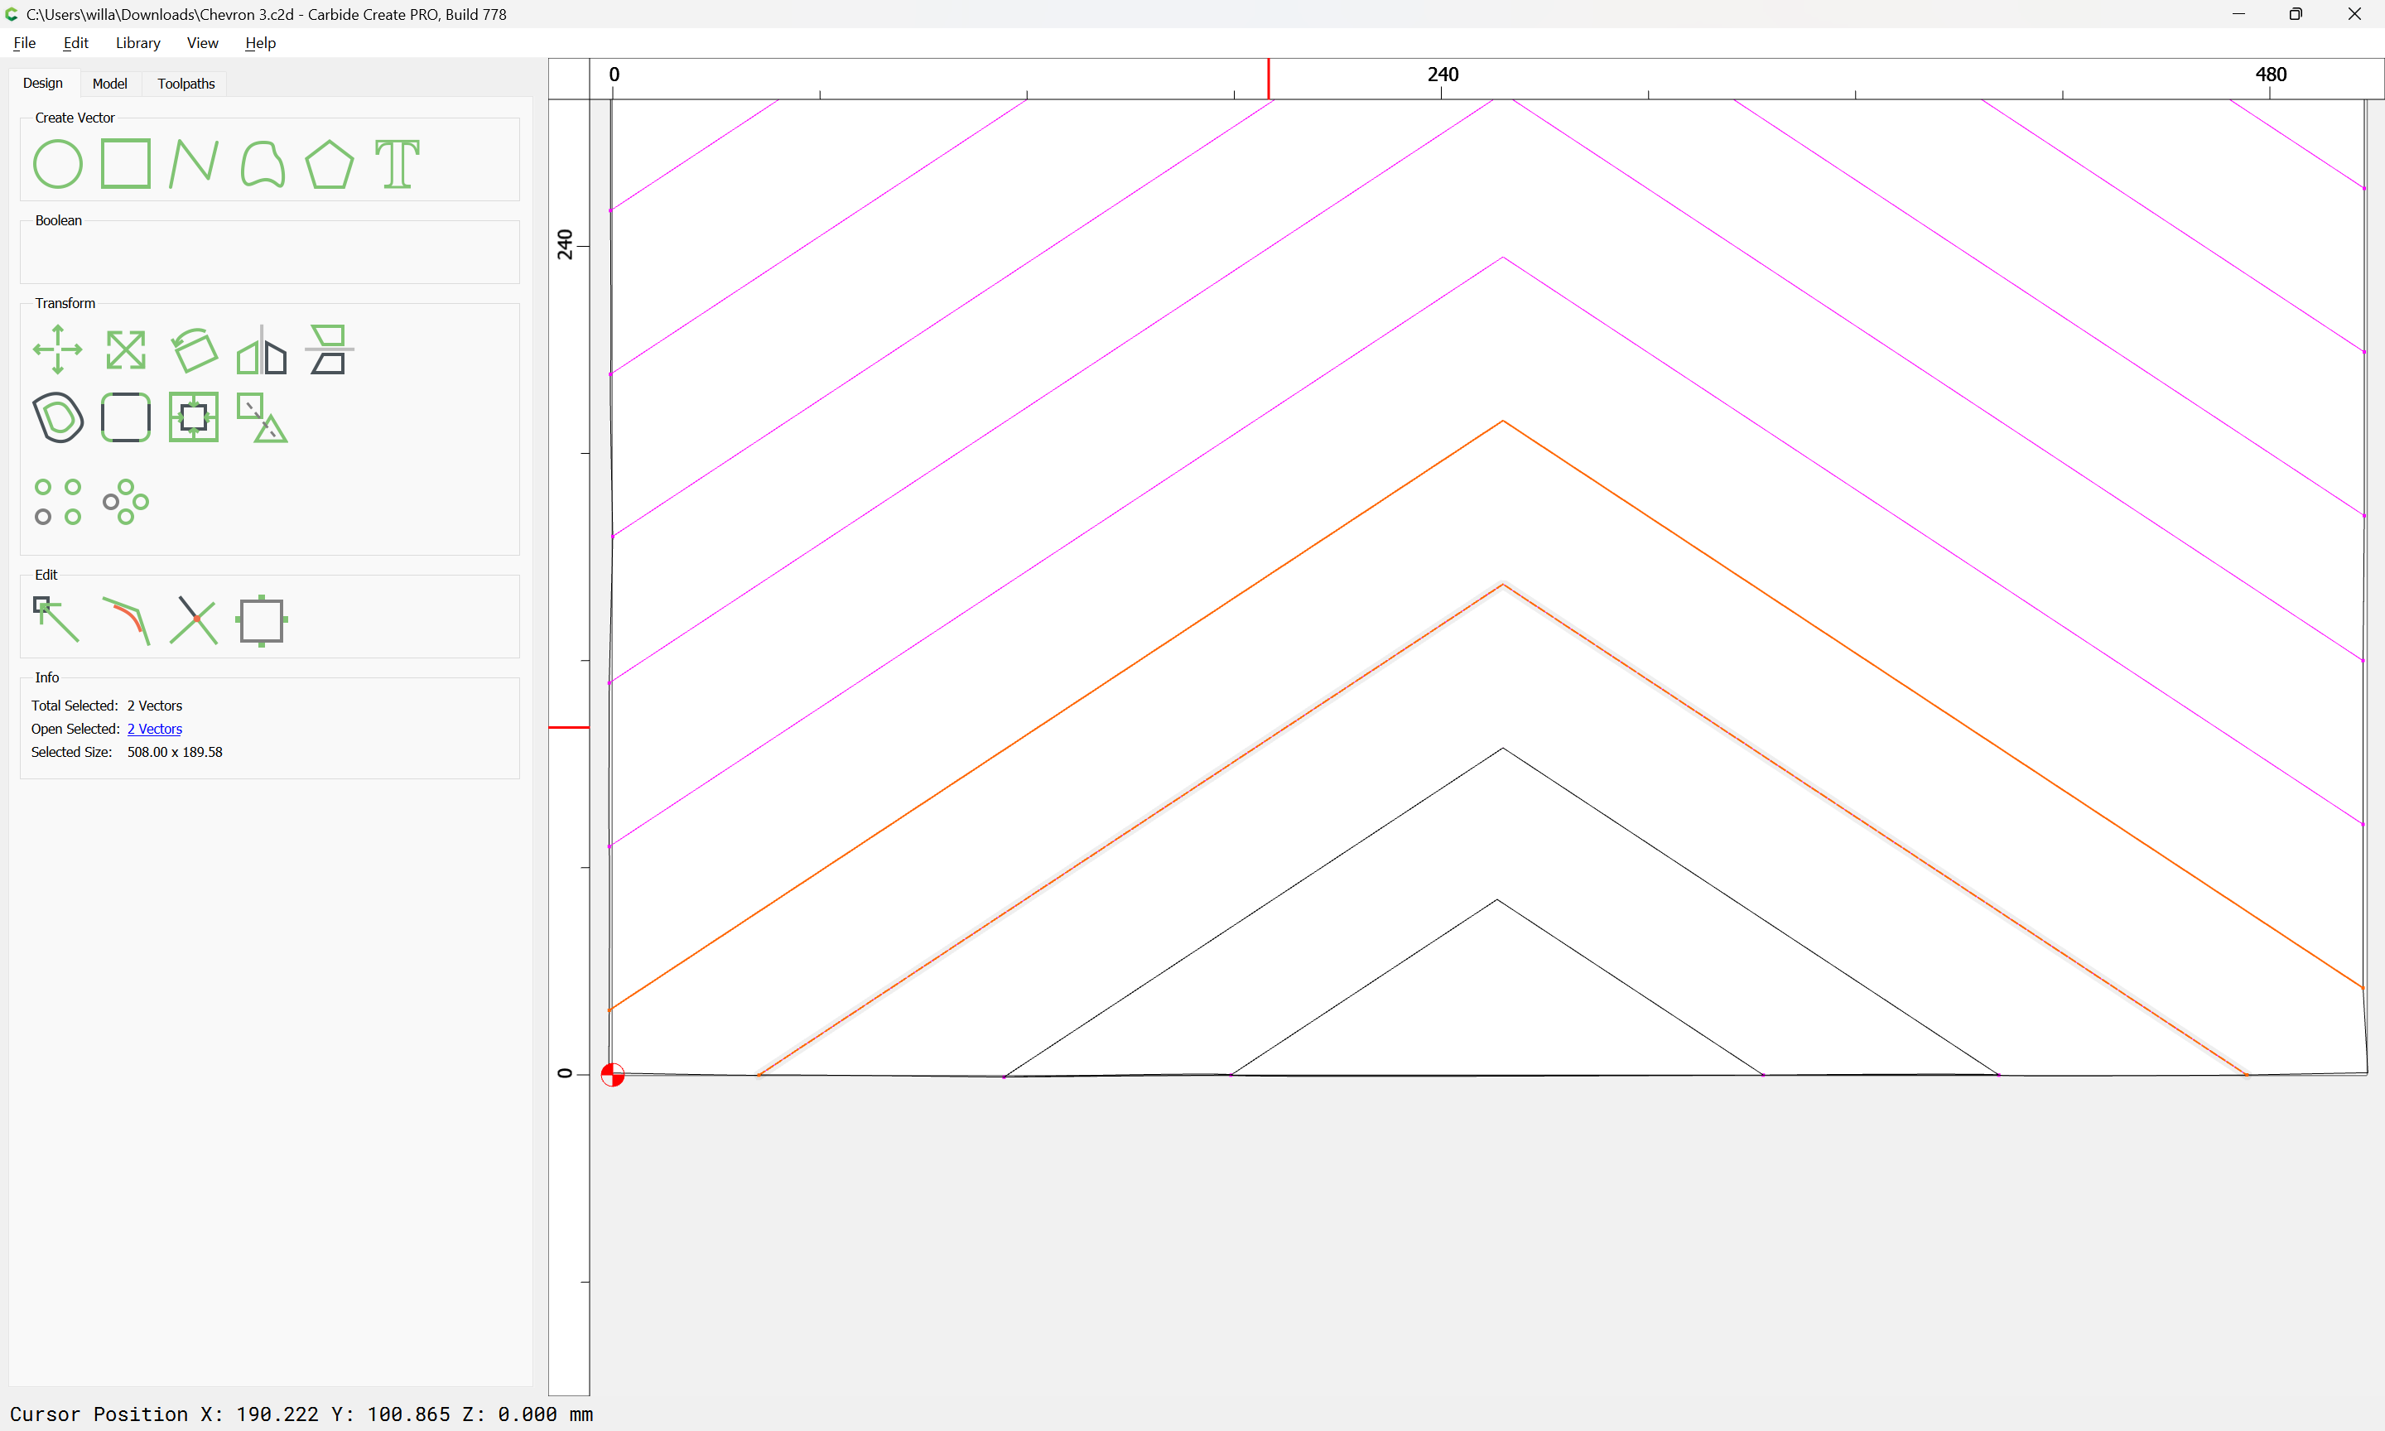The image size is (2385, 1431).
Task: Select the Circle vector tool
Action: coord(58,164)
